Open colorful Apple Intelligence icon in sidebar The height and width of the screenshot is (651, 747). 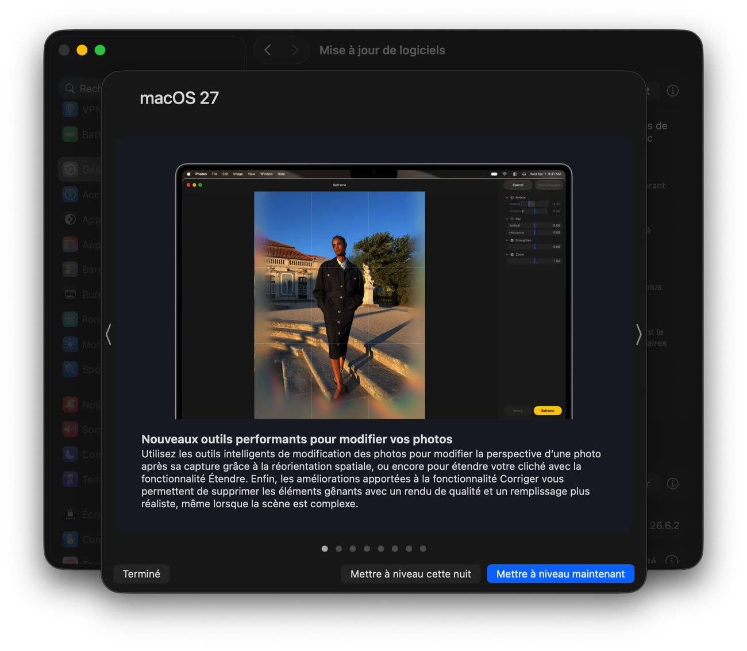[x=70, y=244]
